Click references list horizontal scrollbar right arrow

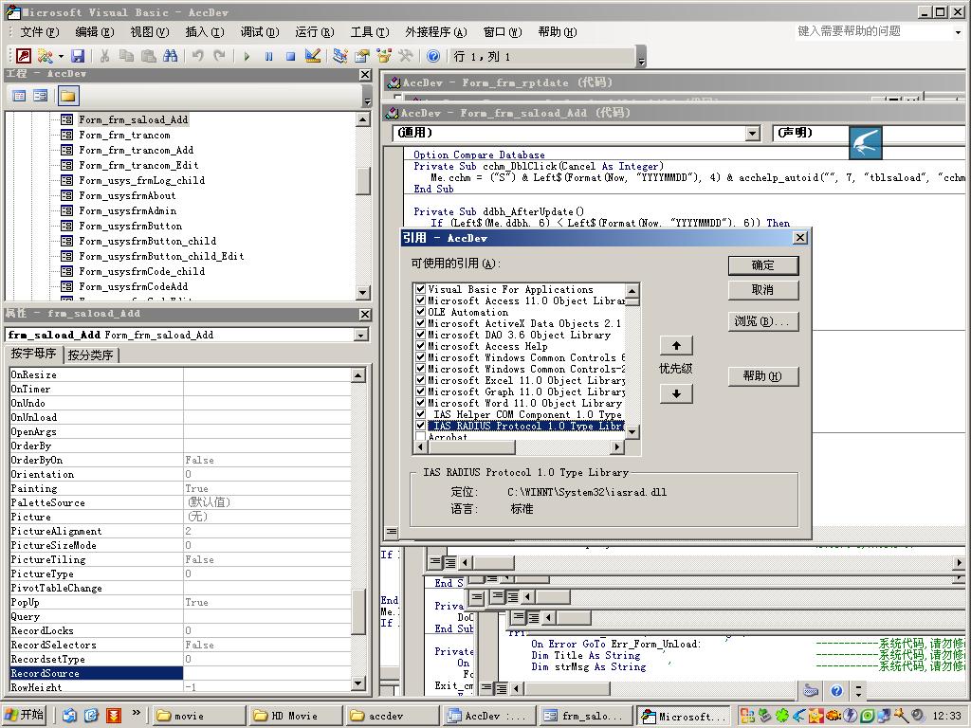pos(616,447)
